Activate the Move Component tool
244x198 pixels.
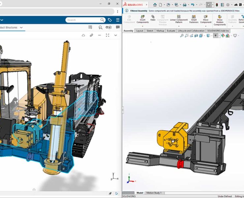point(206,19)
